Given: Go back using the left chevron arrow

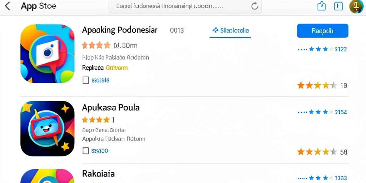Looking at the screenshot, I should 8,6.
